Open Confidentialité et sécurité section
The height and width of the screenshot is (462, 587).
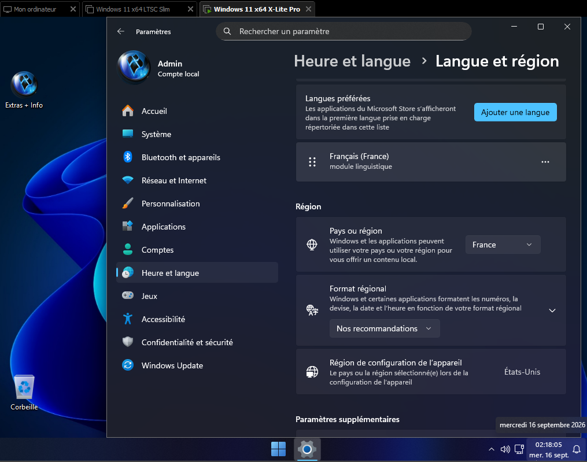(x=197, y=342)
